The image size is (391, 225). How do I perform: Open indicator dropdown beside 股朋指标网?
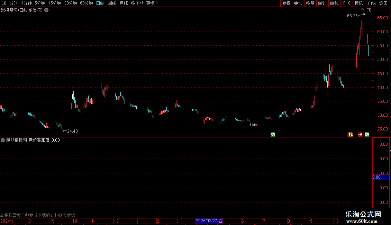pyautogui.click(x=3, y=140)
